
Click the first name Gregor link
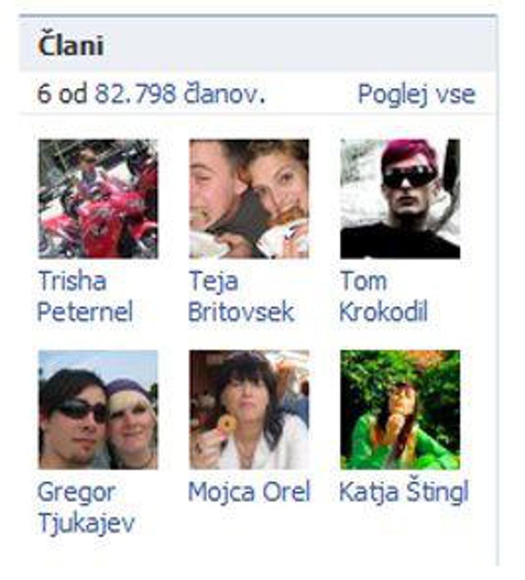(77, 493)
